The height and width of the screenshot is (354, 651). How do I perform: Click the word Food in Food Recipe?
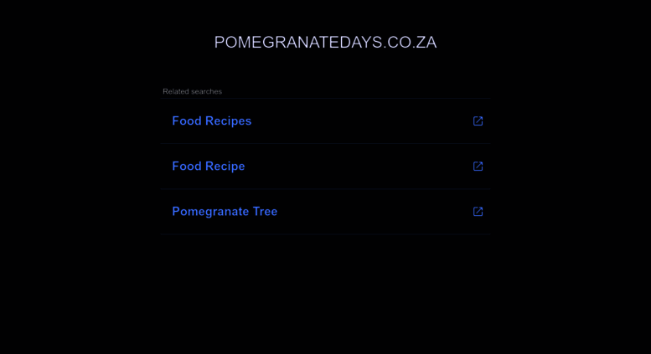pyautogui.click(x=187, y=167)
